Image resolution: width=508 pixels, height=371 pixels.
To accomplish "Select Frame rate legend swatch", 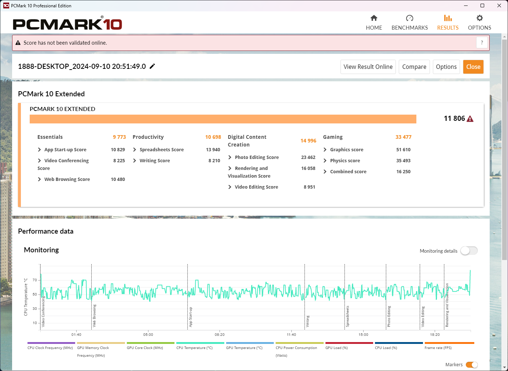I will [x=449, y=343].
